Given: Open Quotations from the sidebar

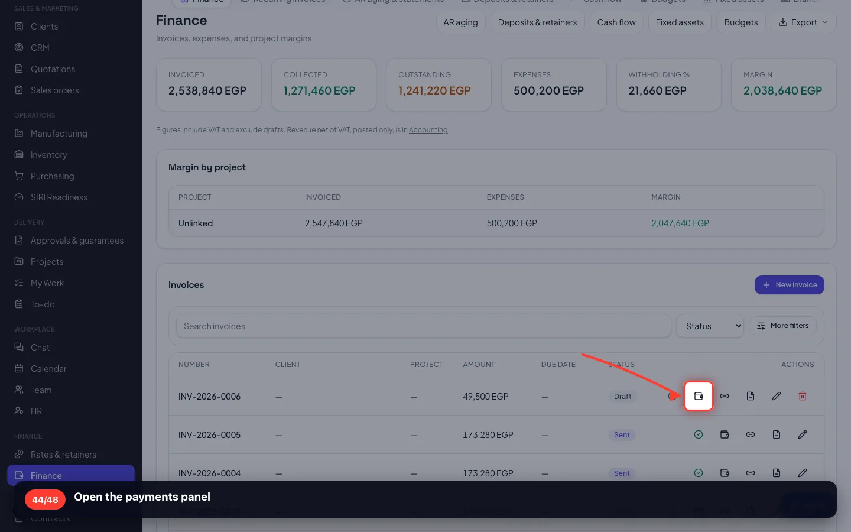Looking at the screenshot, I should tap(71, 69).
